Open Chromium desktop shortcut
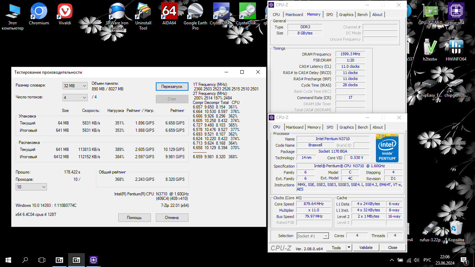 coord(39,14)
